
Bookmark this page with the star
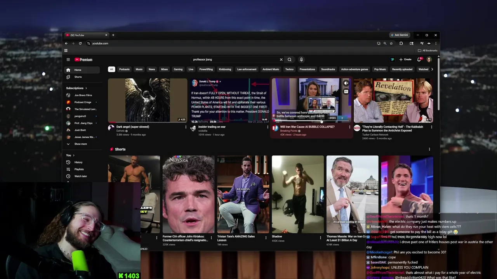point(391,43)
